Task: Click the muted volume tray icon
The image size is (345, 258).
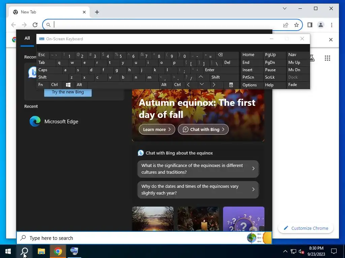Action: tap(301, 251)
